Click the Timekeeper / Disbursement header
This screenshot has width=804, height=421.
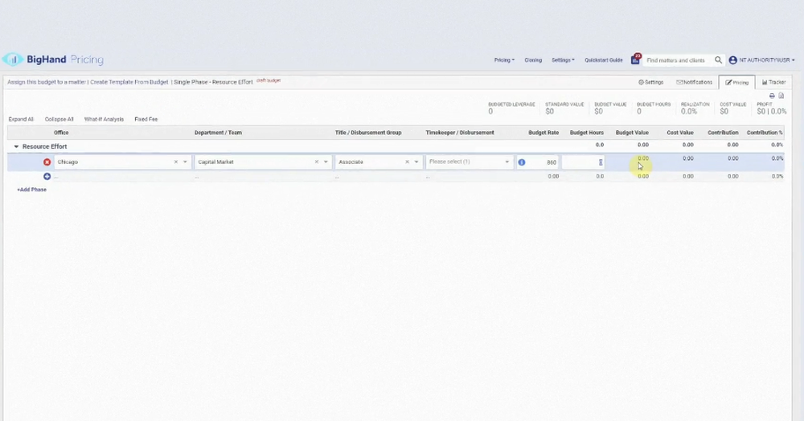tap(460, 133)
